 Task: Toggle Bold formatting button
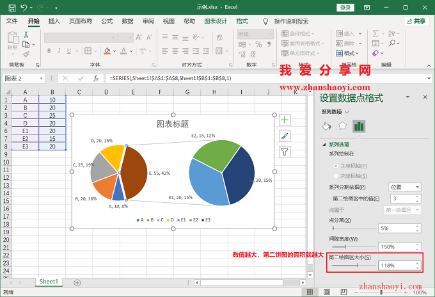tap(49, 51)
